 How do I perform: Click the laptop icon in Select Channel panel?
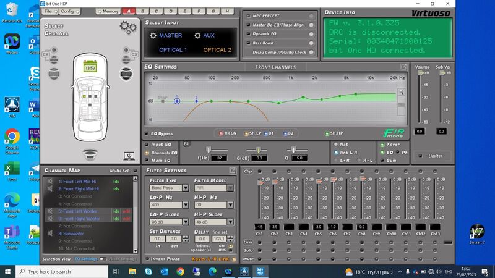pyautogui.click(x=129, y=156)
